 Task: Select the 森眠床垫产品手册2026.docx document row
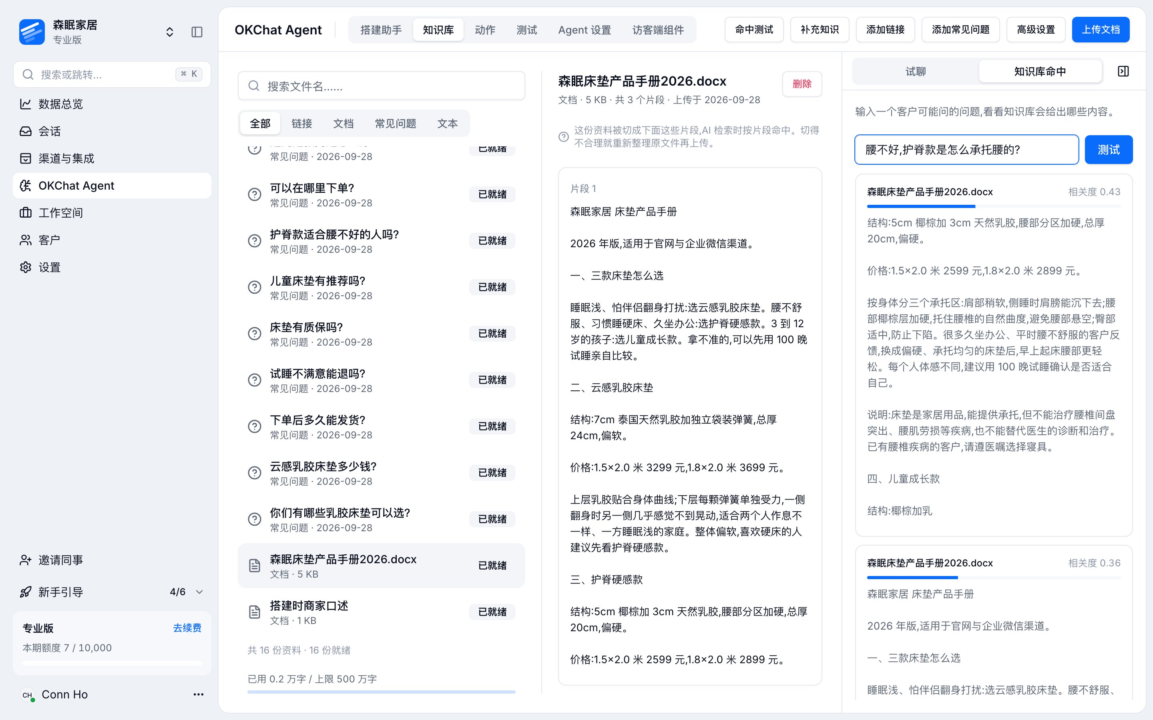coord(381,565)
